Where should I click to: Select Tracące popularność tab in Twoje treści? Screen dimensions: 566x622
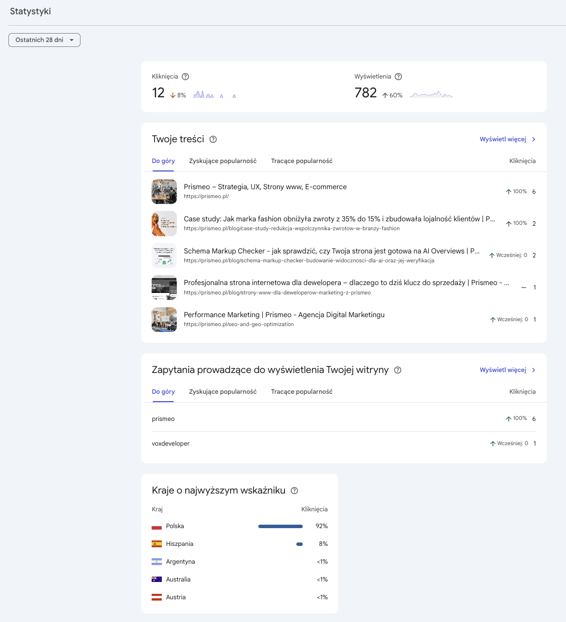[302, 161]
